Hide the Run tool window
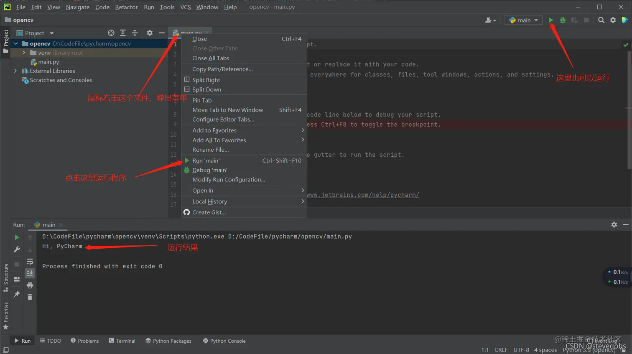This screenshot has height=354, width=632. pyautogui.click(x=626, y=224)
